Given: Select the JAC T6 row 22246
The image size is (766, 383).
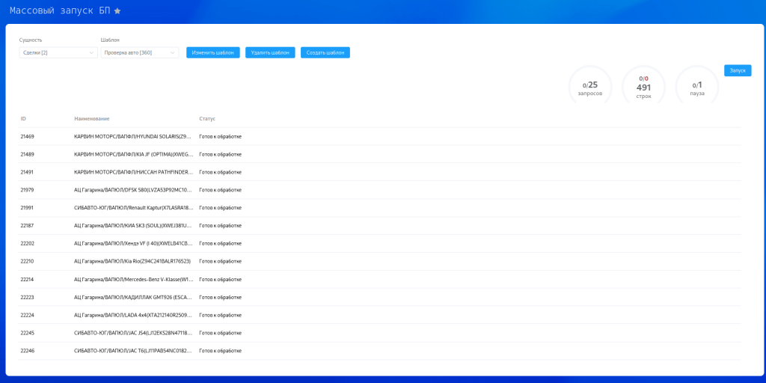Looking at the screenshot, I should (x=379, y=351).
